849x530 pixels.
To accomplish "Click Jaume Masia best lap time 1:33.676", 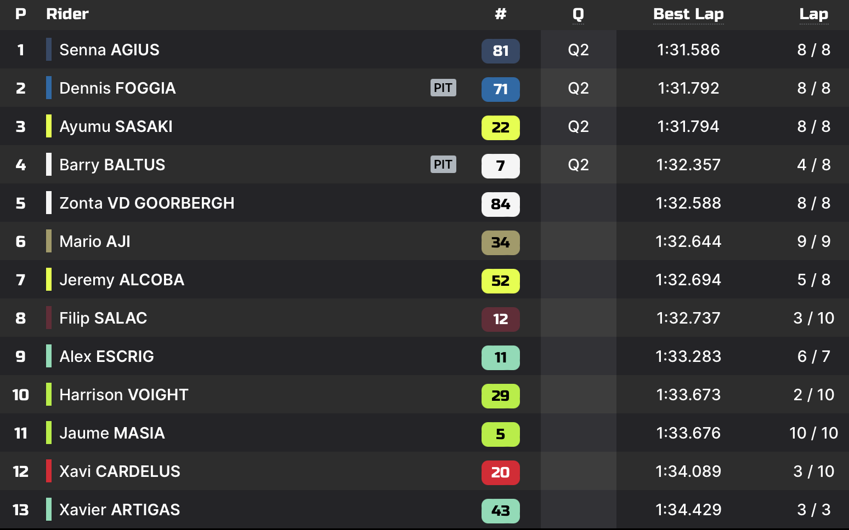I will point(688,433).
